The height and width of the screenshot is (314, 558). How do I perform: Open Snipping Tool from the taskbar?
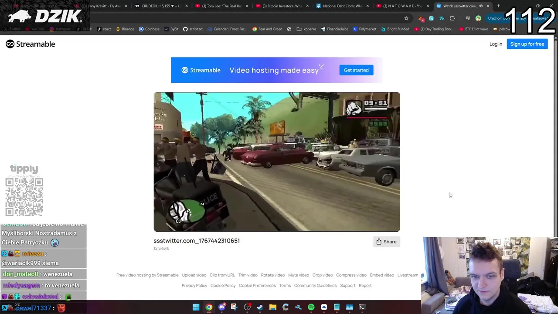point(234,307)
